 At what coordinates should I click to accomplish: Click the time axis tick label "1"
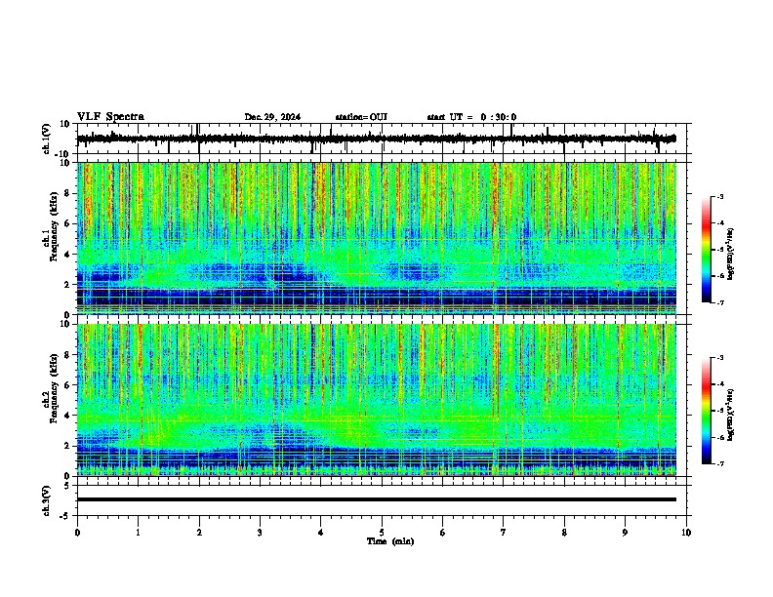click(x=138, y=533)
